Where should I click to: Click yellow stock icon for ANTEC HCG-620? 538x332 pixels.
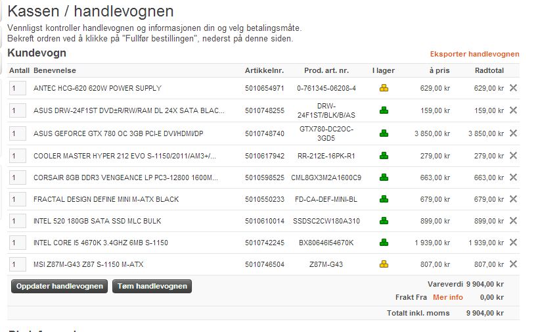(x=384, y=88)
